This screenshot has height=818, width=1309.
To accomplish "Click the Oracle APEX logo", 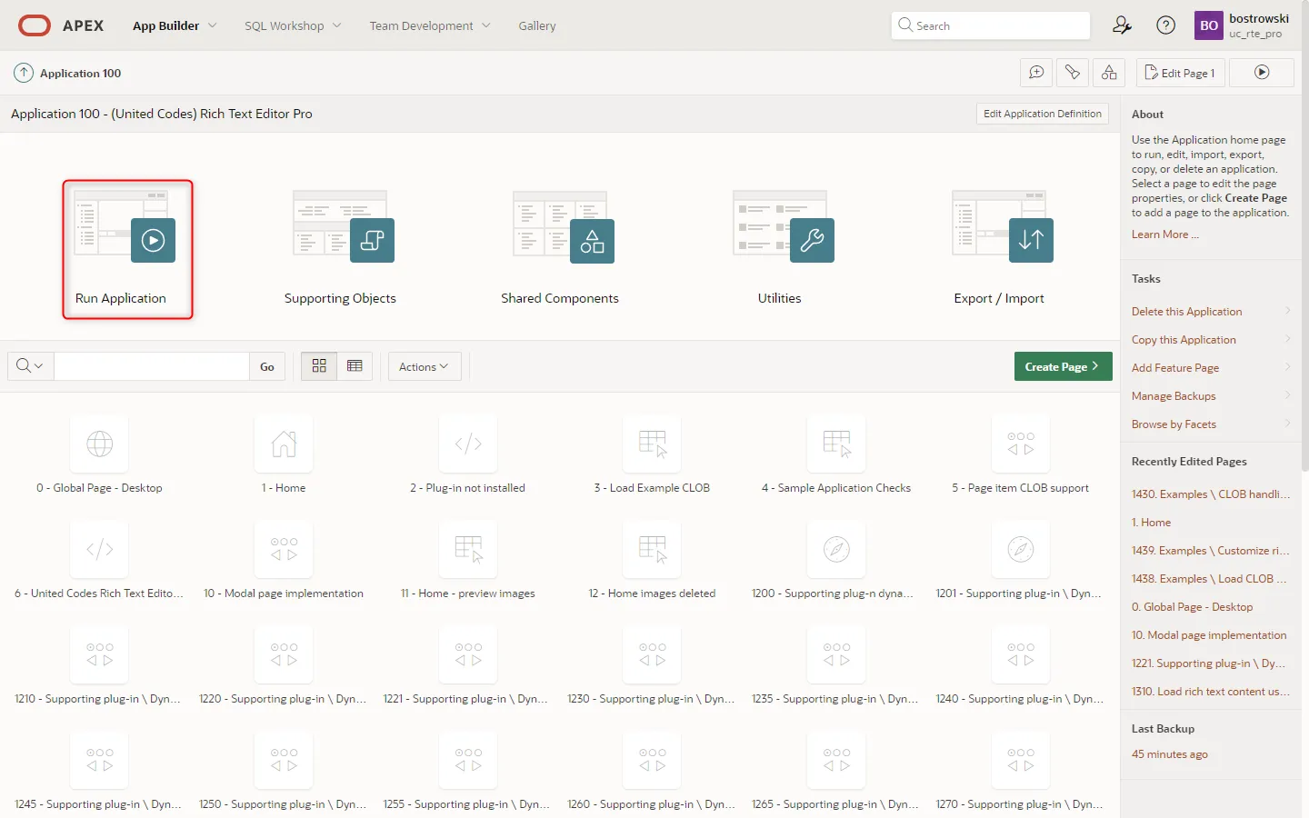I will pos(61,25).
